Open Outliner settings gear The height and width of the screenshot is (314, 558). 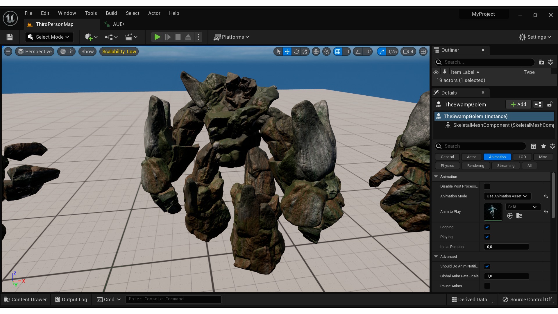(x=550, y=62)
